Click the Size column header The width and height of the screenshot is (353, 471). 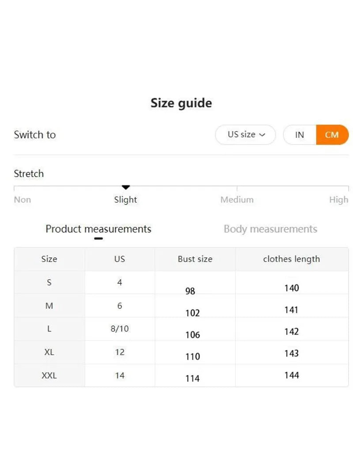(x=49, y=259)
